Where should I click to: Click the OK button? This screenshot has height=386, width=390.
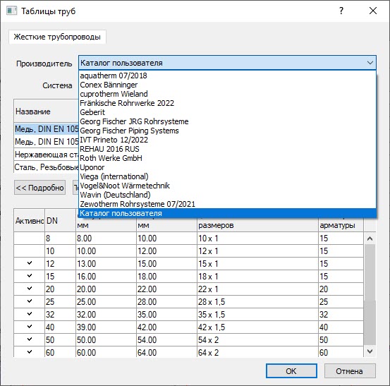point(291,370)
